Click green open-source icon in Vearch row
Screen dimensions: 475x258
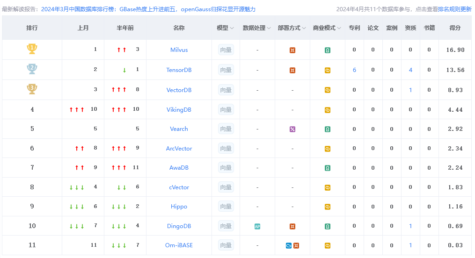click(328, 129)
